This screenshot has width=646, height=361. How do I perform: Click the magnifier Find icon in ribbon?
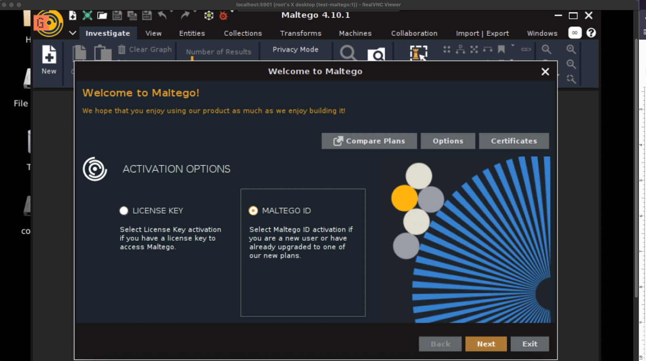pos(348,53)
